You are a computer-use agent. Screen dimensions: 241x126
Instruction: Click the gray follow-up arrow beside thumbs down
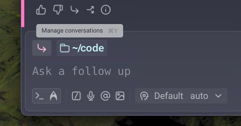click(x=74, y=10)
